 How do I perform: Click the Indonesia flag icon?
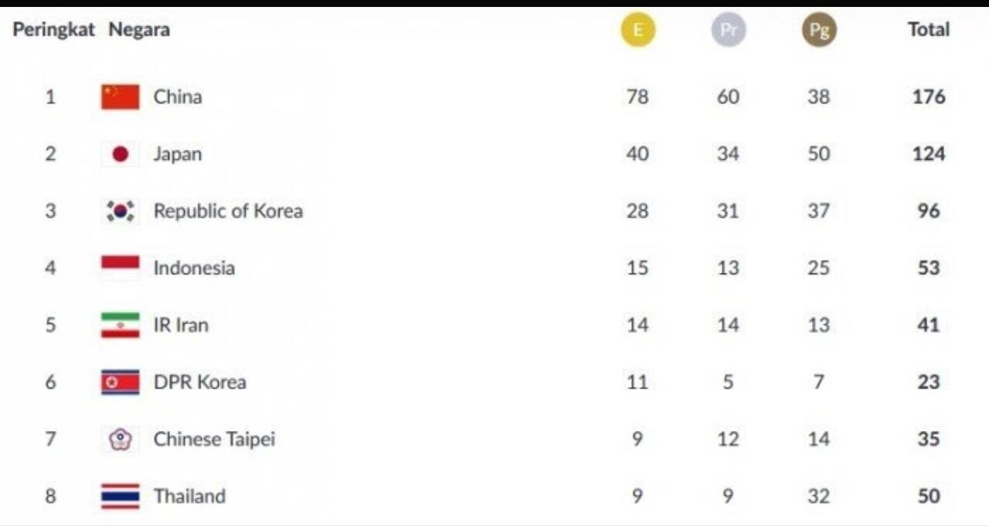[121, 266]
